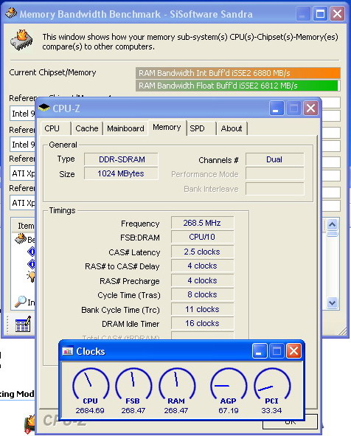Viewport: 351px width, 436px height.
Task: Open first Intel reference chipset dropdown
Action: click(x=23, y=114)
